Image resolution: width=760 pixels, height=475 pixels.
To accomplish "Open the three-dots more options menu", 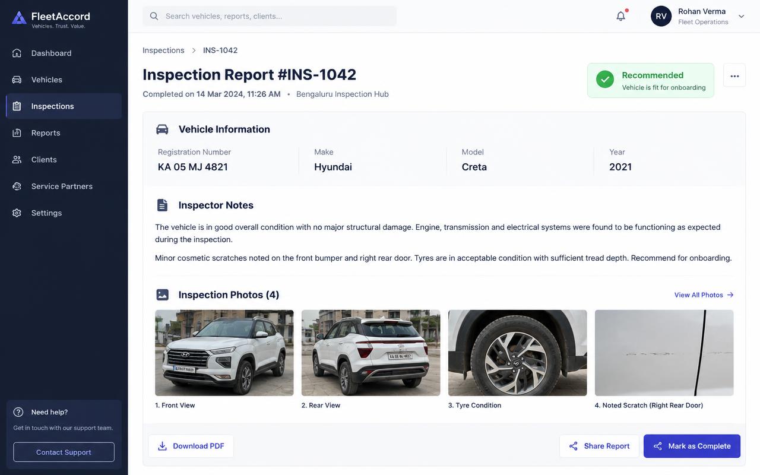I will (734, 76).
